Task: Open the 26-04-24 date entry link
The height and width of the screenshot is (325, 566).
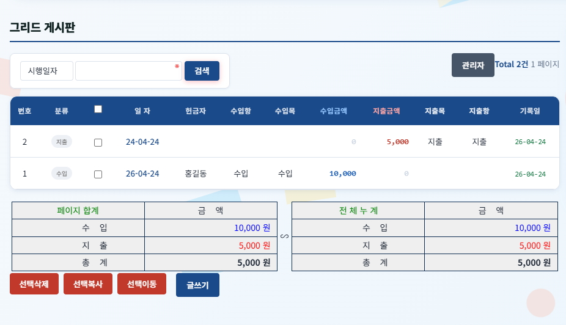Action: coord(142,173)
